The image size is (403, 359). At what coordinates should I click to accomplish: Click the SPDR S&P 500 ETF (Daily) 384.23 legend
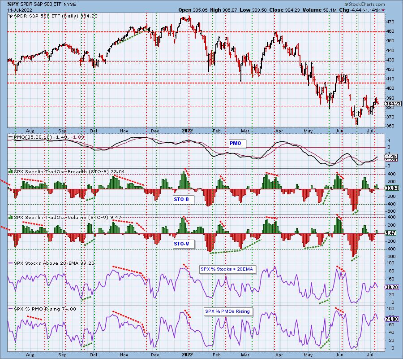click(56, 16)
